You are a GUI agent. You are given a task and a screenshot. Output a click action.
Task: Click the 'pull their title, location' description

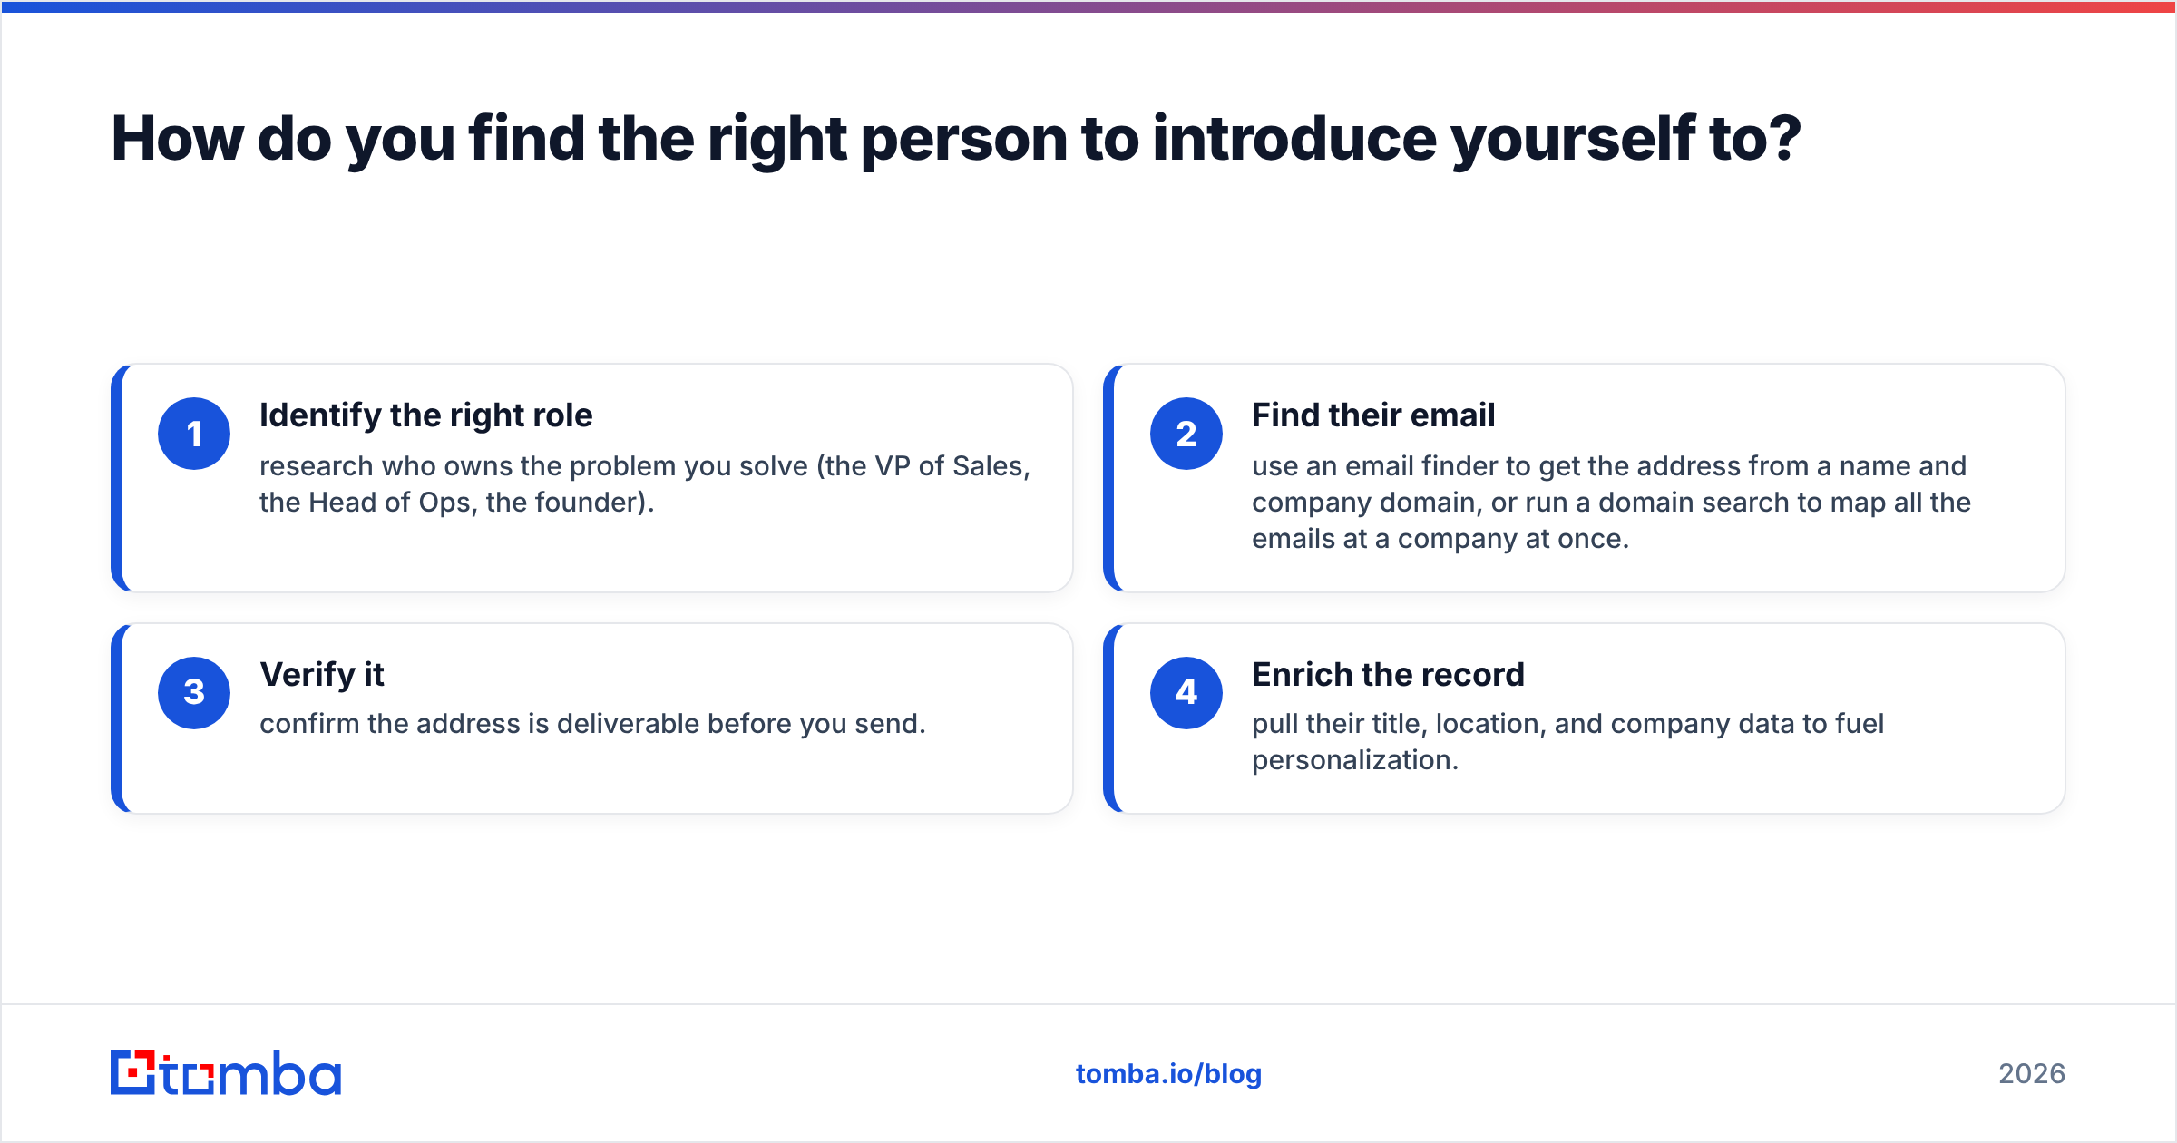(1567, 741)
